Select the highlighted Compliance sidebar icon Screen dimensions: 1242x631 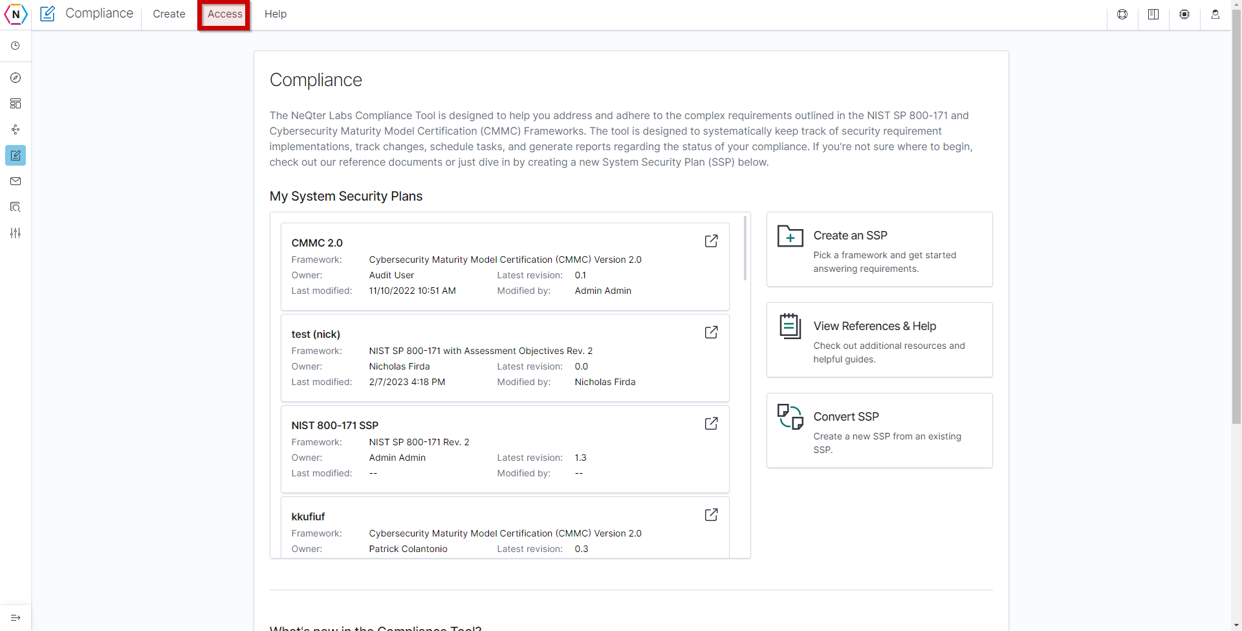(16, 155)
